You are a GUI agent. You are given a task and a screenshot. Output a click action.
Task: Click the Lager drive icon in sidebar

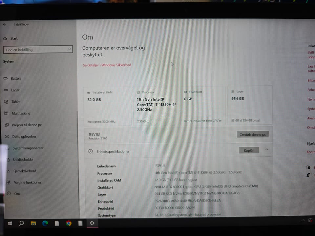(x=6, y=90)
